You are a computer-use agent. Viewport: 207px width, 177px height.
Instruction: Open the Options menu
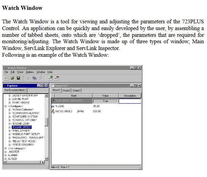[x=30, y=72]
